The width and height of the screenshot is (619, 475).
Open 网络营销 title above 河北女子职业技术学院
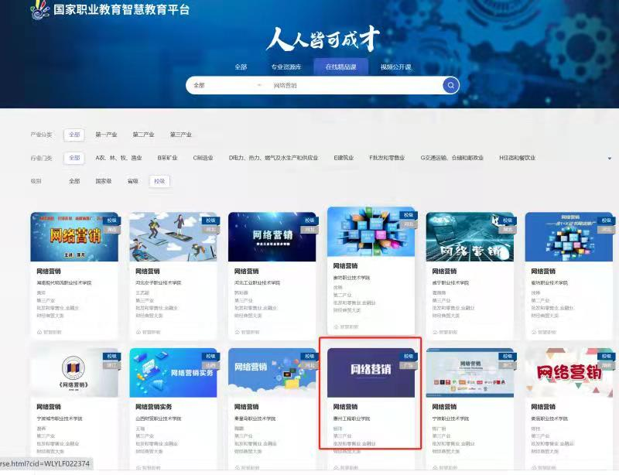(148, 272)
